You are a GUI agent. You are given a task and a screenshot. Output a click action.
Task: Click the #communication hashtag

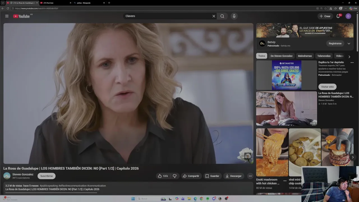pyautogui.click(x=96, y=186)
